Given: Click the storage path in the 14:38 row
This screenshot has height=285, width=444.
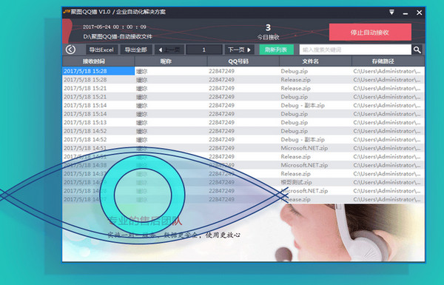Looking at the screenshot, I should pyautogui.click(x=387, y=165).
